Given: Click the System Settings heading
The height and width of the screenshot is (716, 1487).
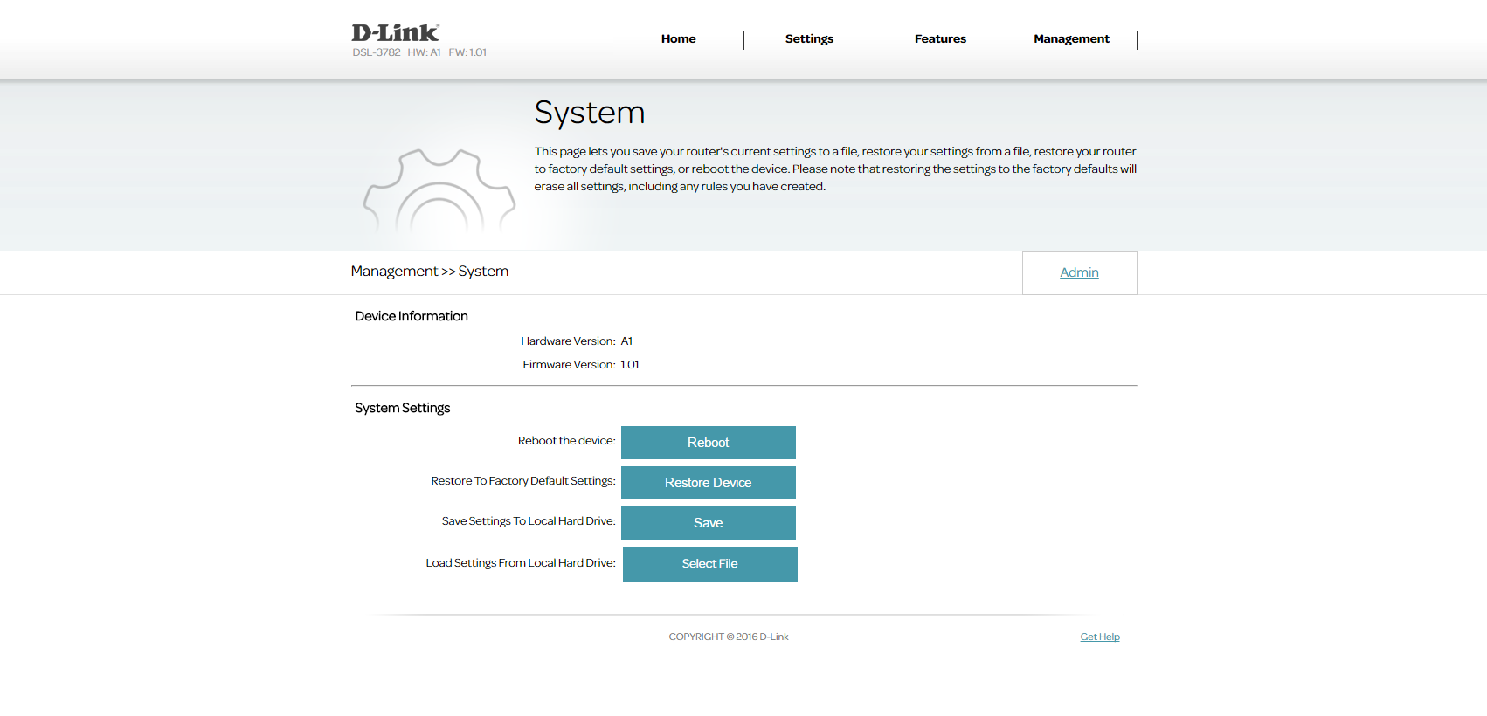Looking at the screenshot, I should [403, 408].
